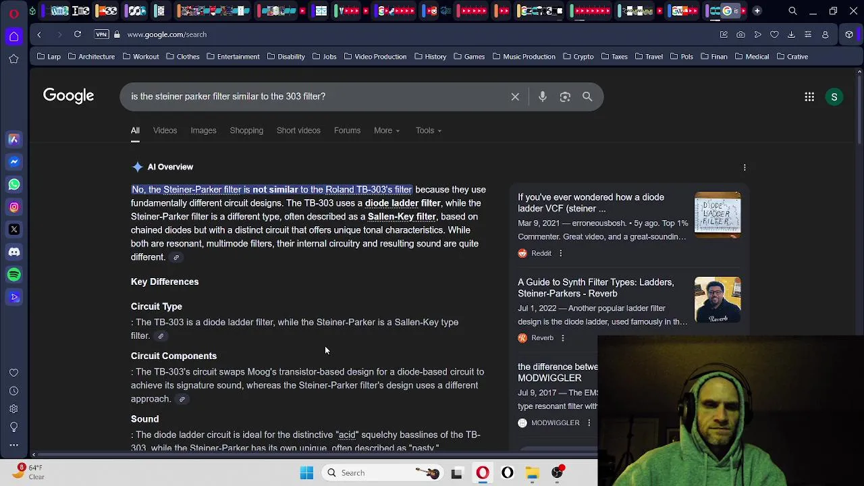Open Messenger in the Opera sidebar

(13, 162)
